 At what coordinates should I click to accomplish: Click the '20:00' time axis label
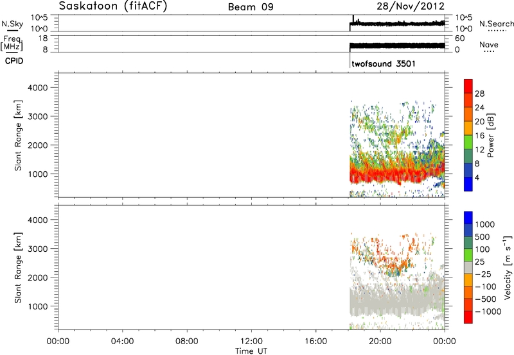click(380, 342)
